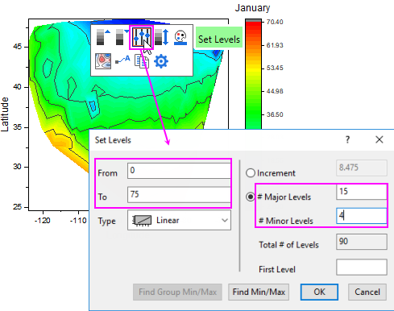Click the January legend title
Viewport: 394px width, 311px height.
252,8
